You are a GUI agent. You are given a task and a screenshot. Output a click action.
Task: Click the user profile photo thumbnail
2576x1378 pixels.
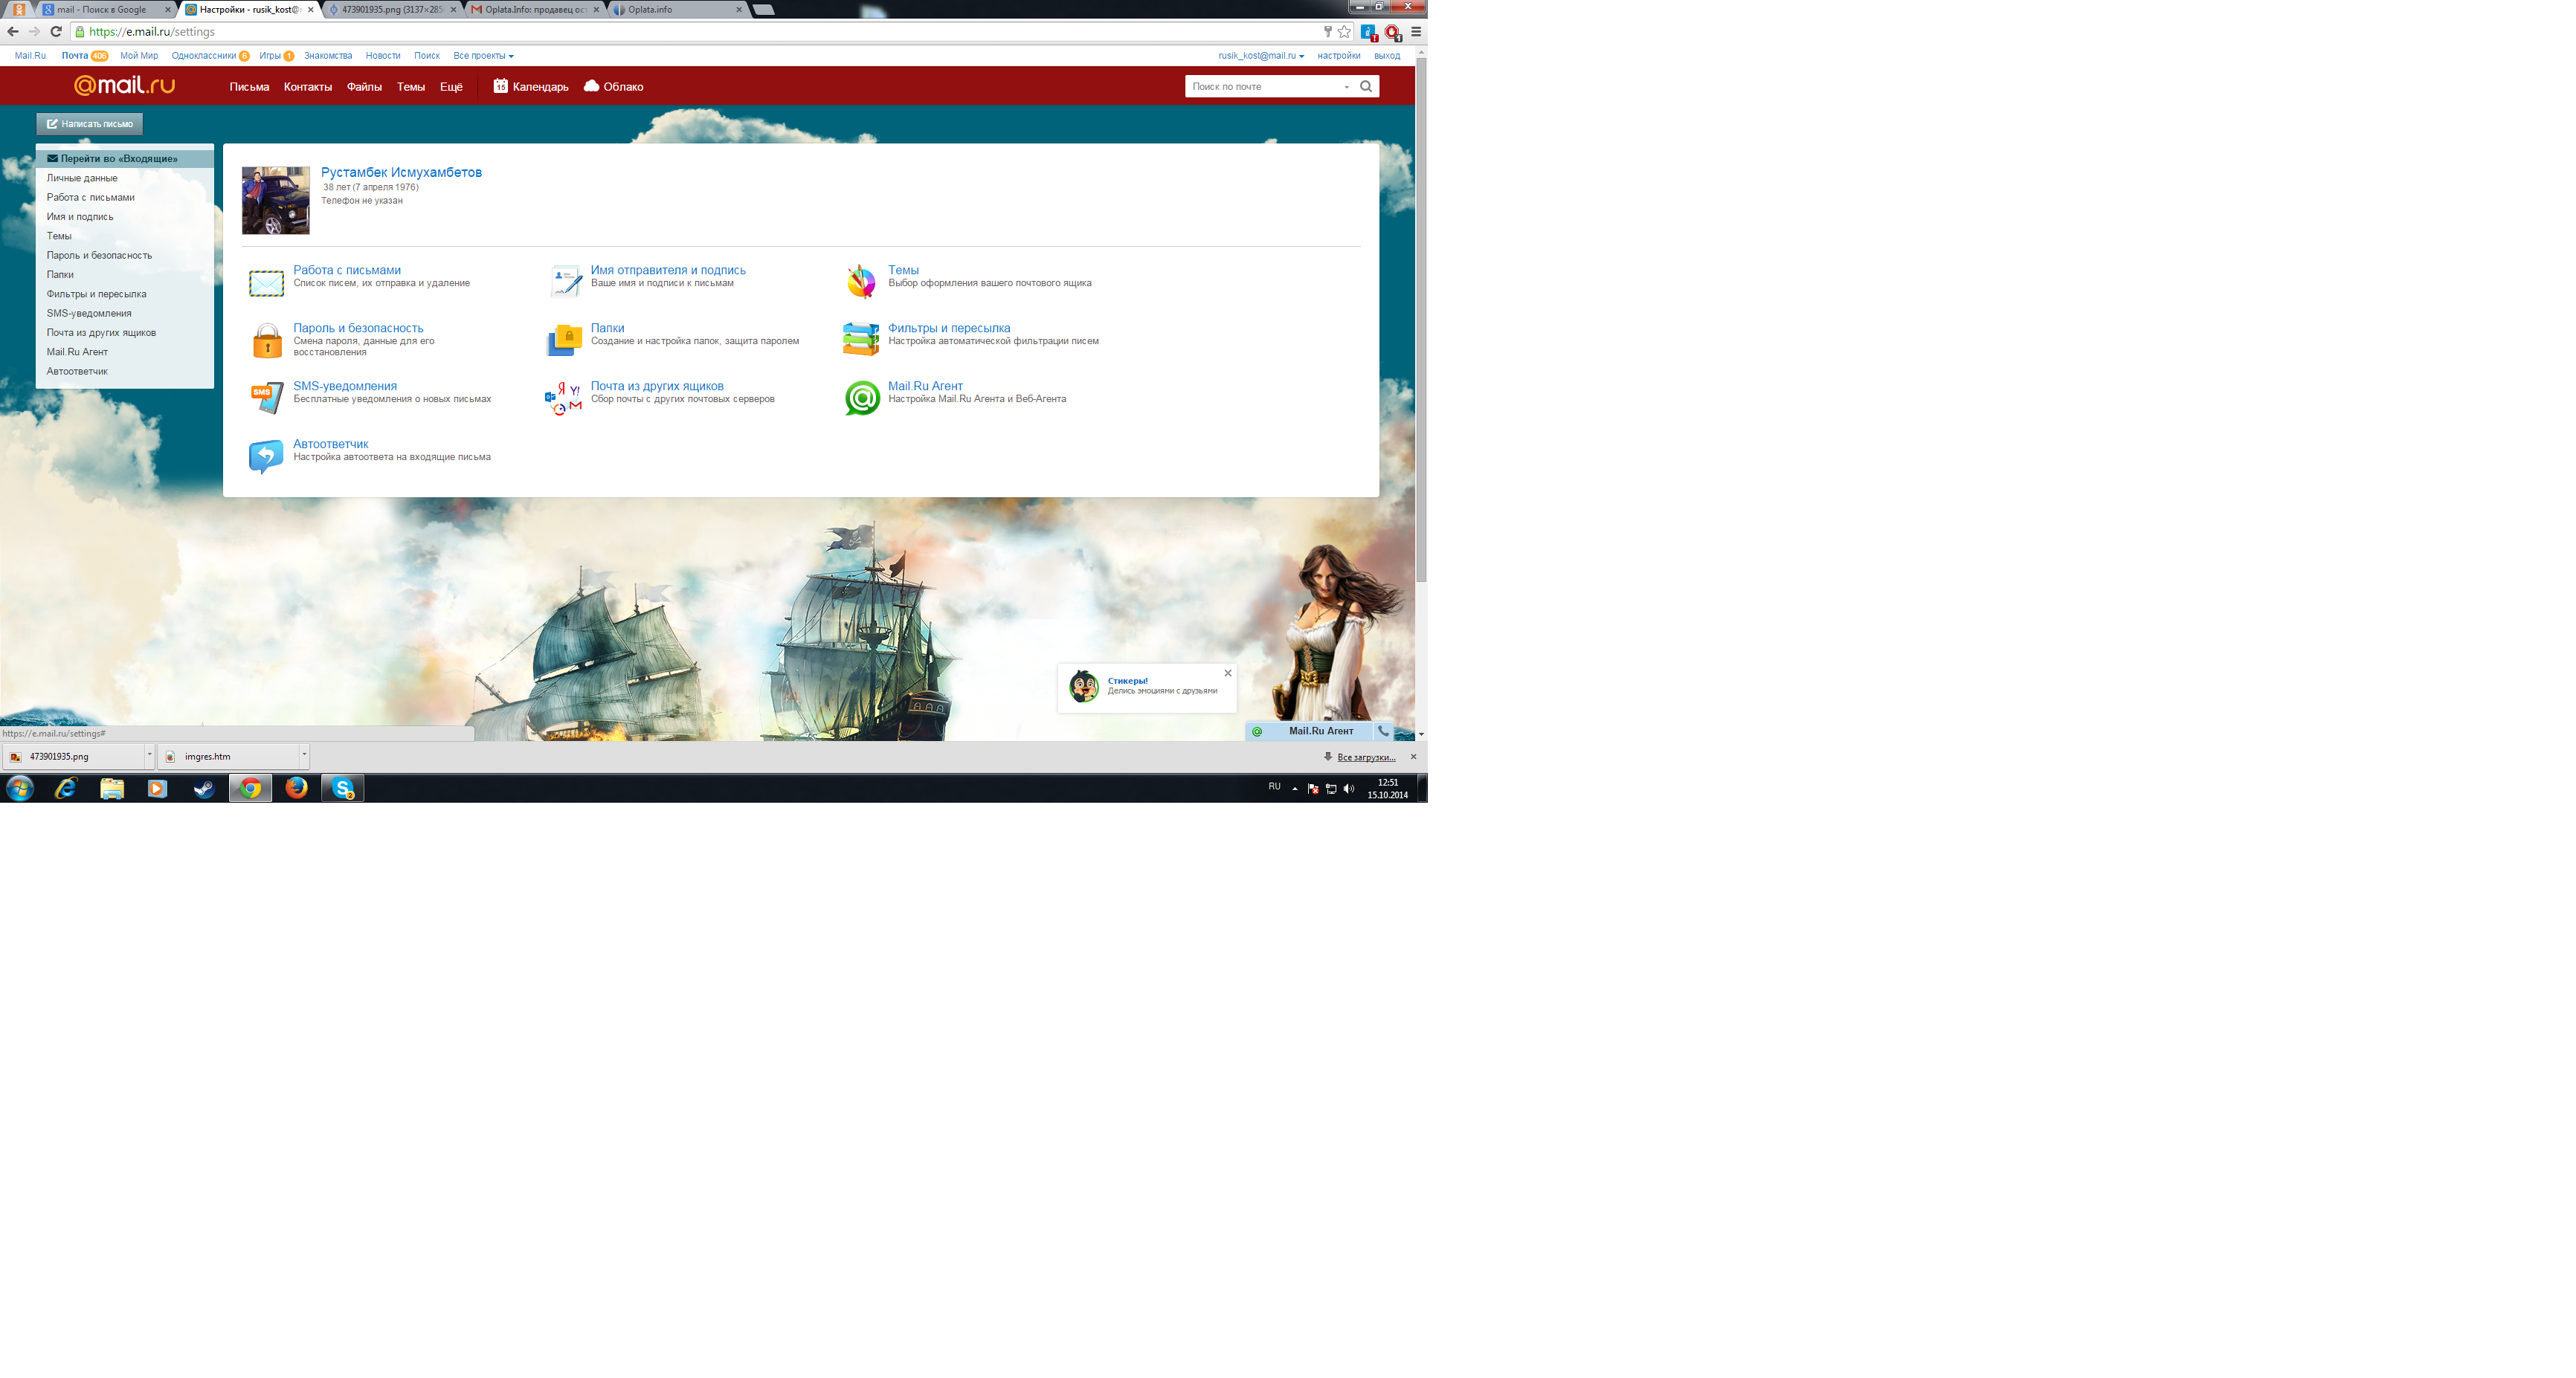[x=276, y=201]
